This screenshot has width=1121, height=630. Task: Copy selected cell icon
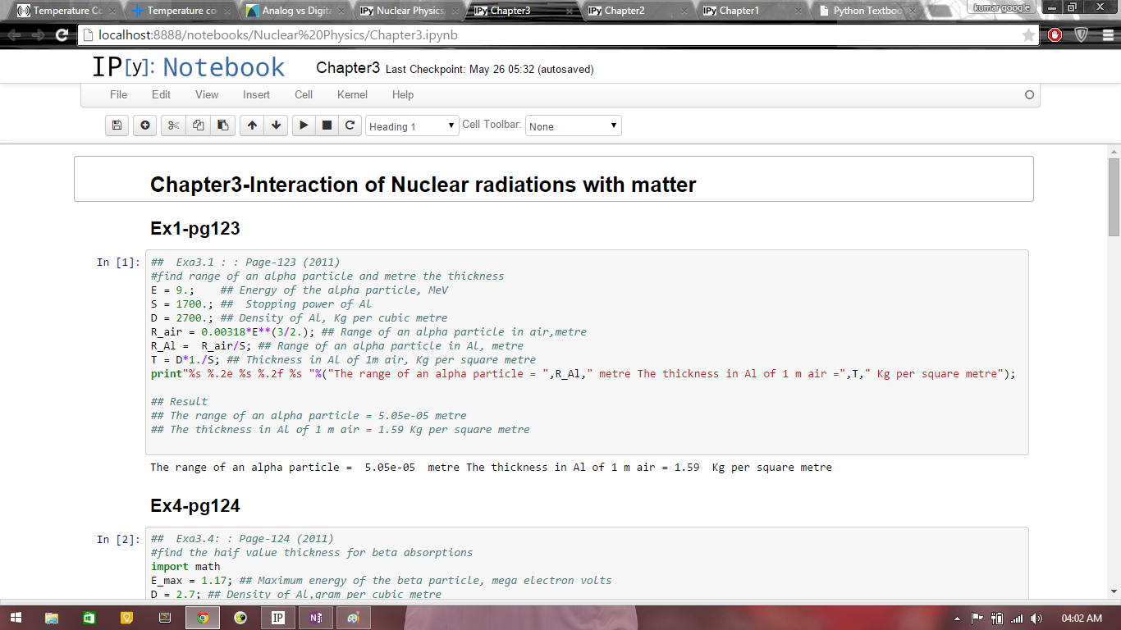[x=198, y=126]
